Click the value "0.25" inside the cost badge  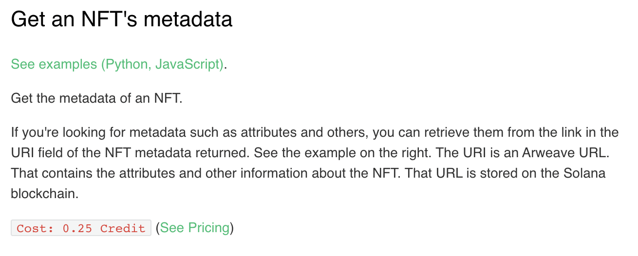(x=77, y=228)
